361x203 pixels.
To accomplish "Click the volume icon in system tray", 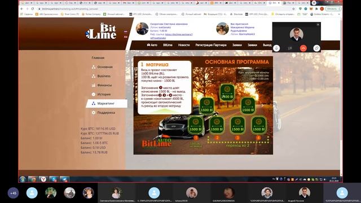I will (x=325, y=179).
